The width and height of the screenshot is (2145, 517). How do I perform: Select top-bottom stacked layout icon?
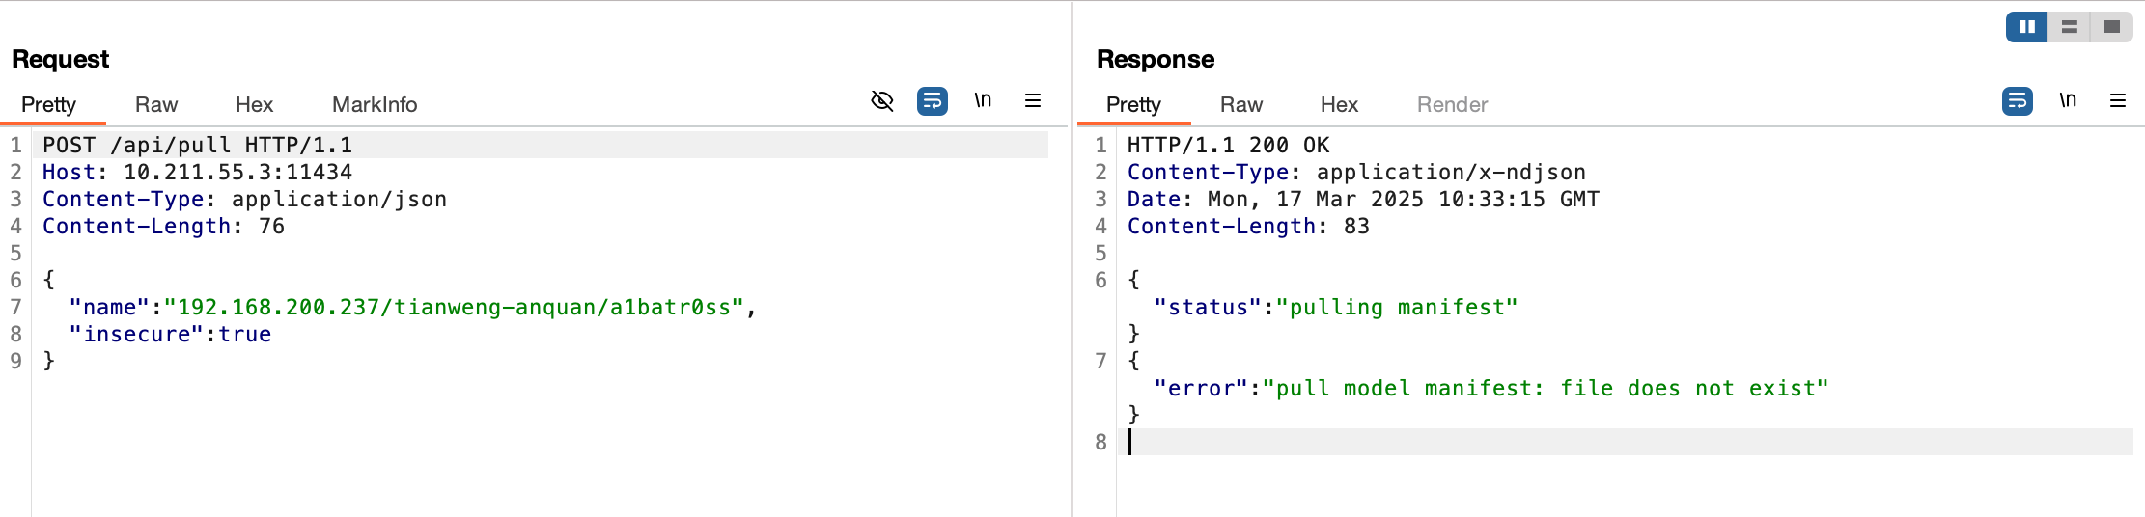(x=2069, y=27)
